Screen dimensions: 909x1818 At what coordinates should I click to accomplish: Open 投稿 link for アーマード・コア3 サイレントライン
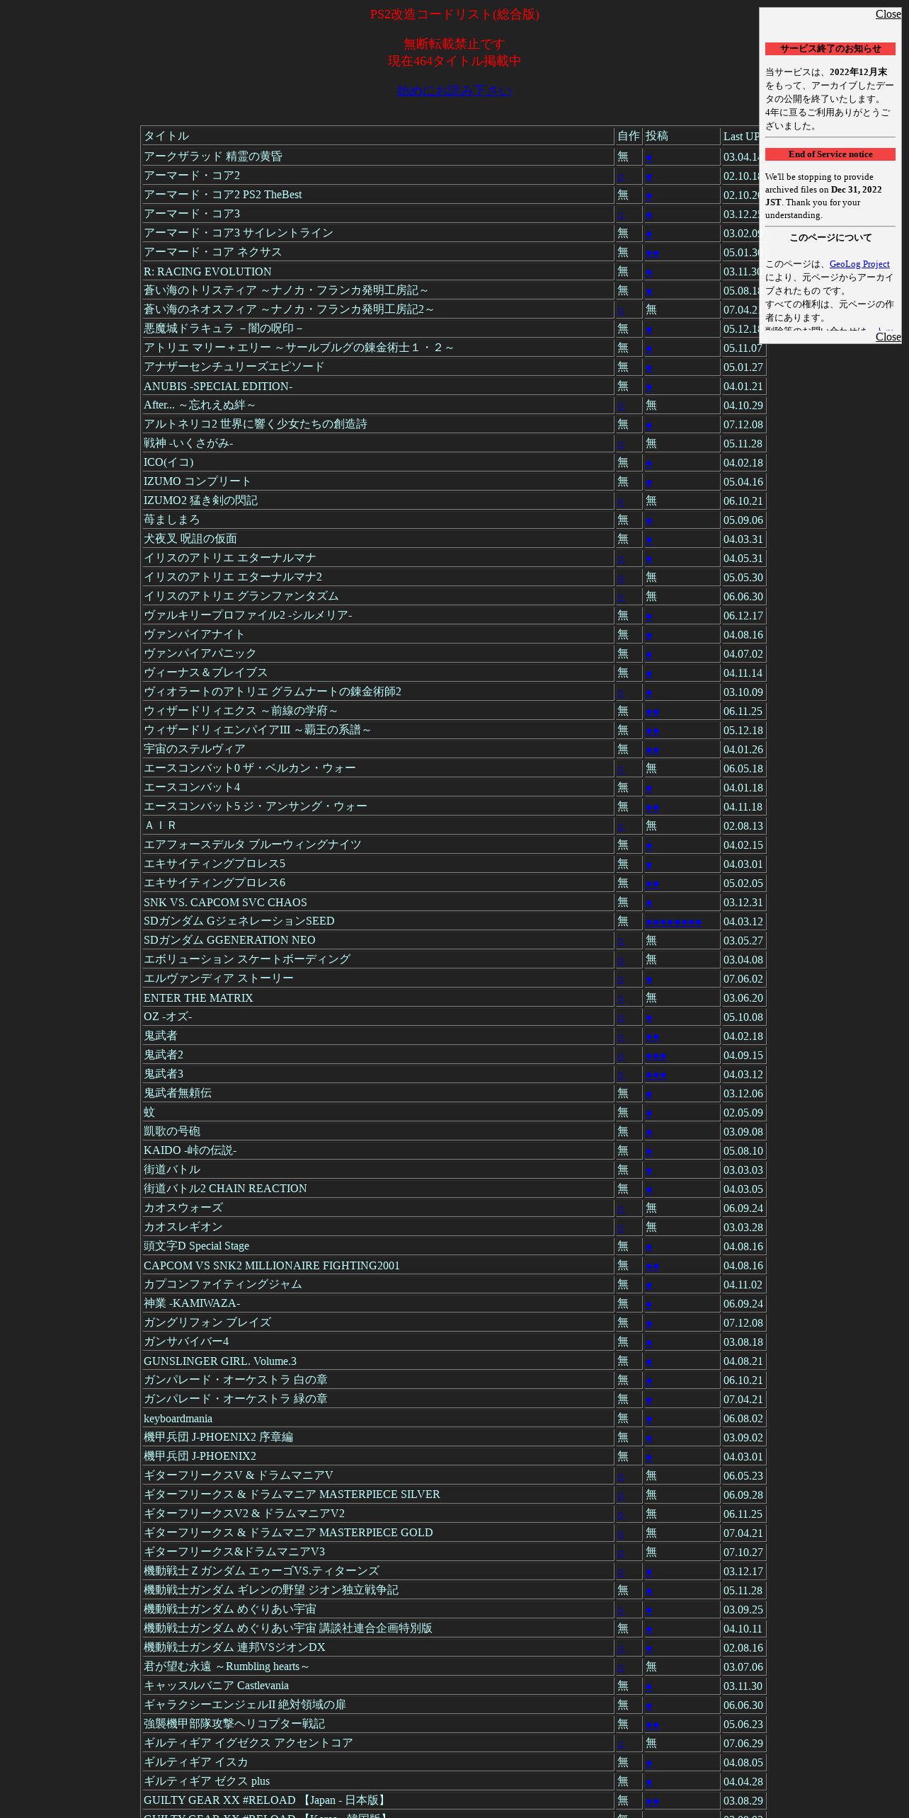[x=649, y=234]
